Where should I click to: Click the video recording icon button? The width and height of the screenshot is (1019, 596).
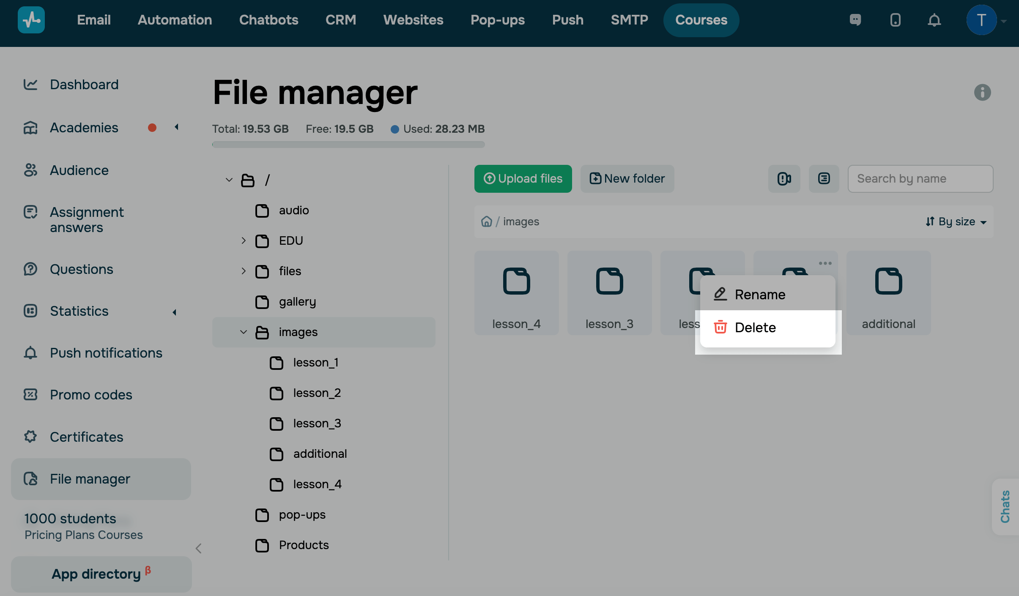784,179
